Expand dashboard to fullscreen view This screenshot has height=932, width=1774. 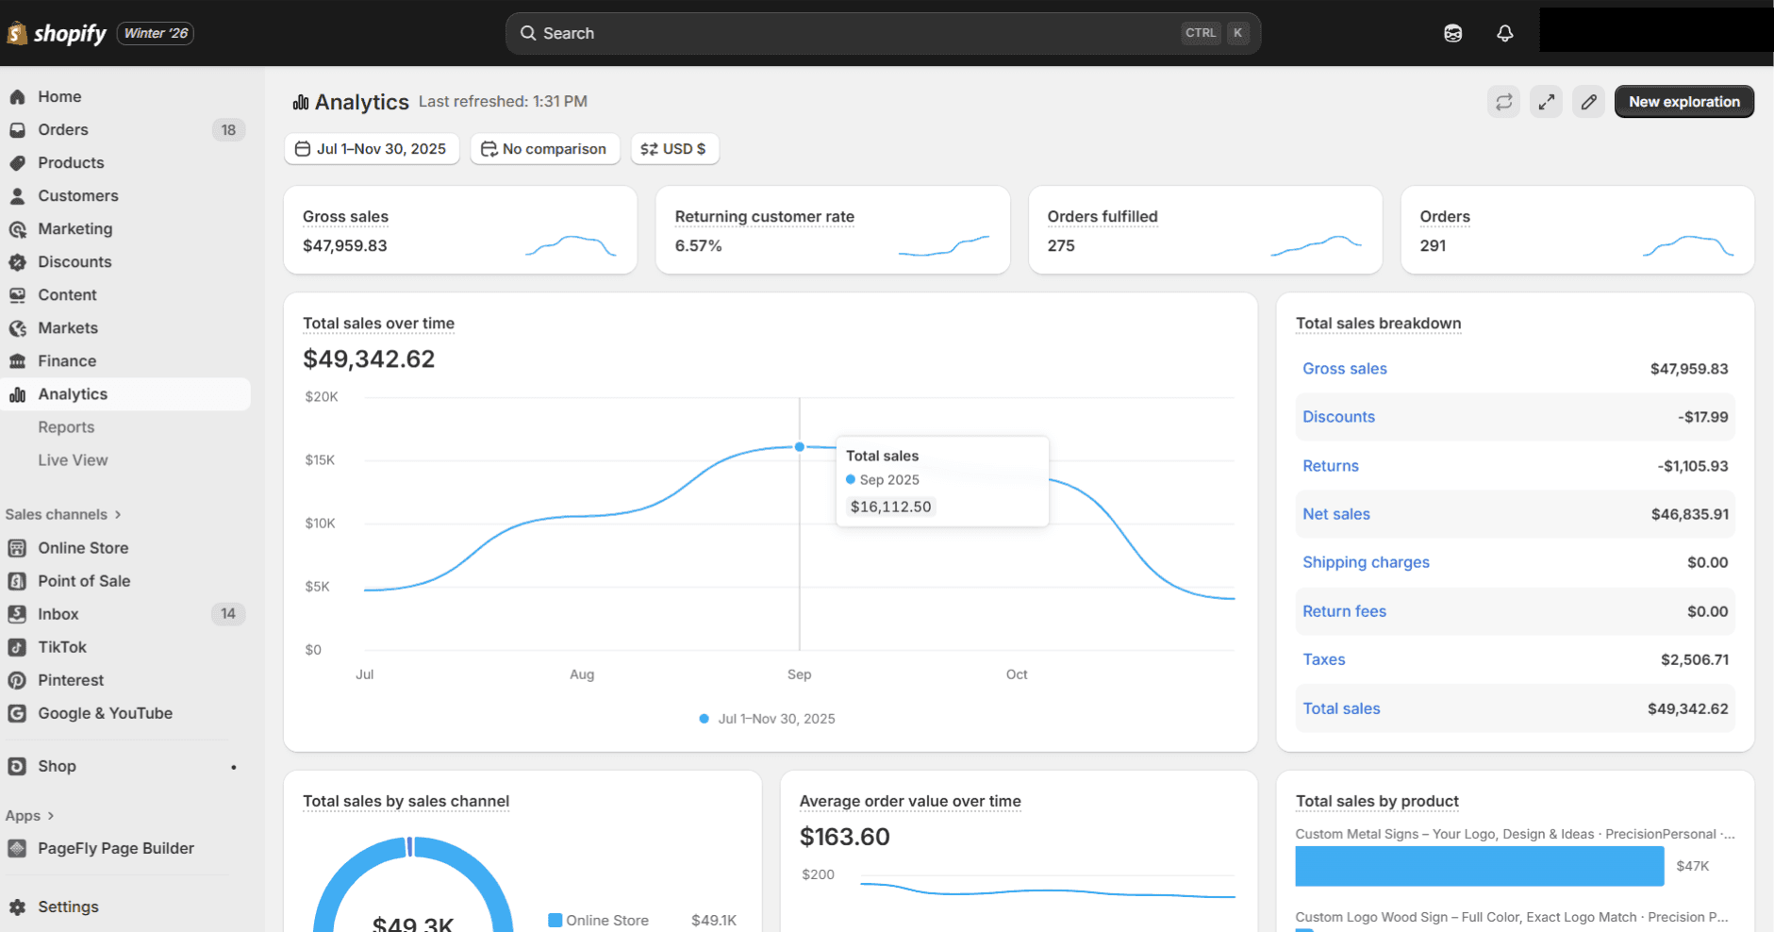(x=1547, y=101)
